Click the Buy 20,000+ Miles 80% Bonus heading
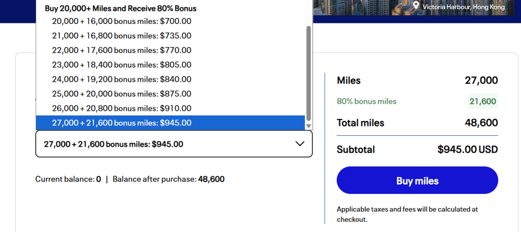521x232 pixels. pyautogui.click(x=121, y=8)
